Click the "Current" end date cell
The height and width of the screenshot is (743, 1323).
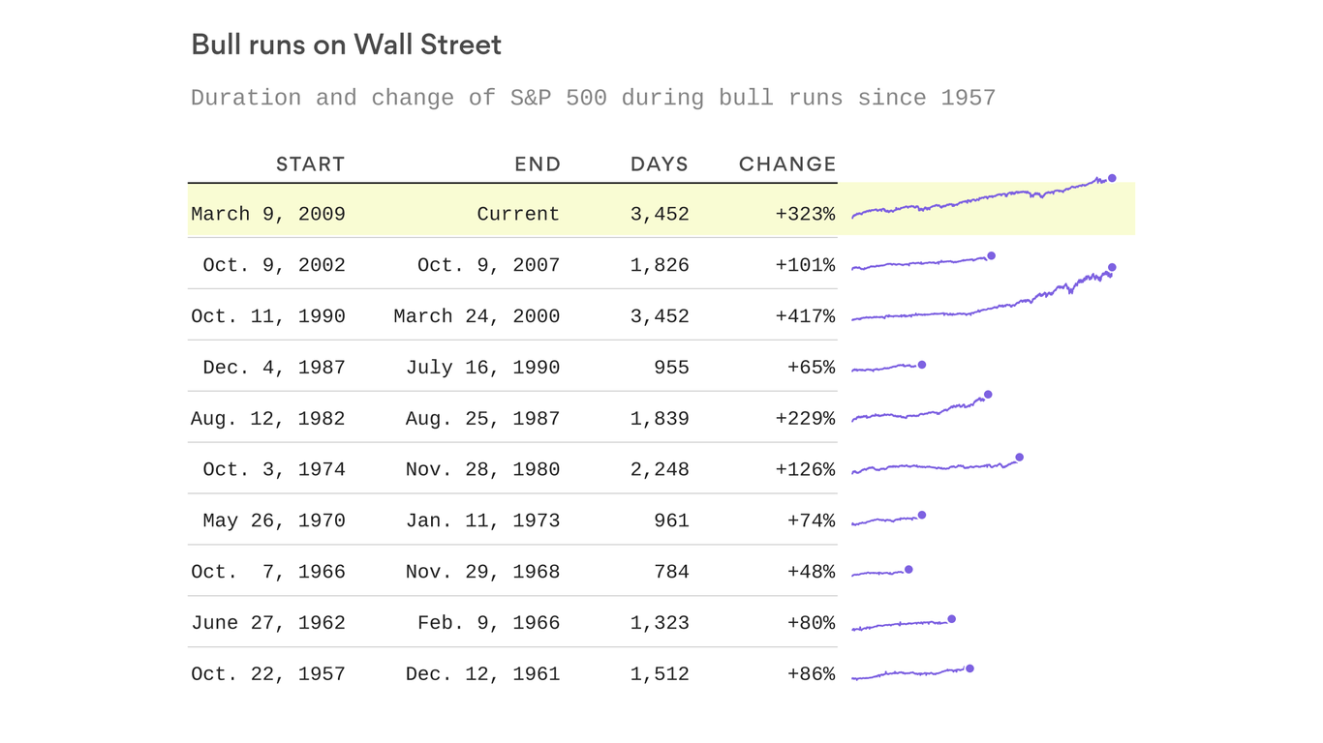(518, 214)
